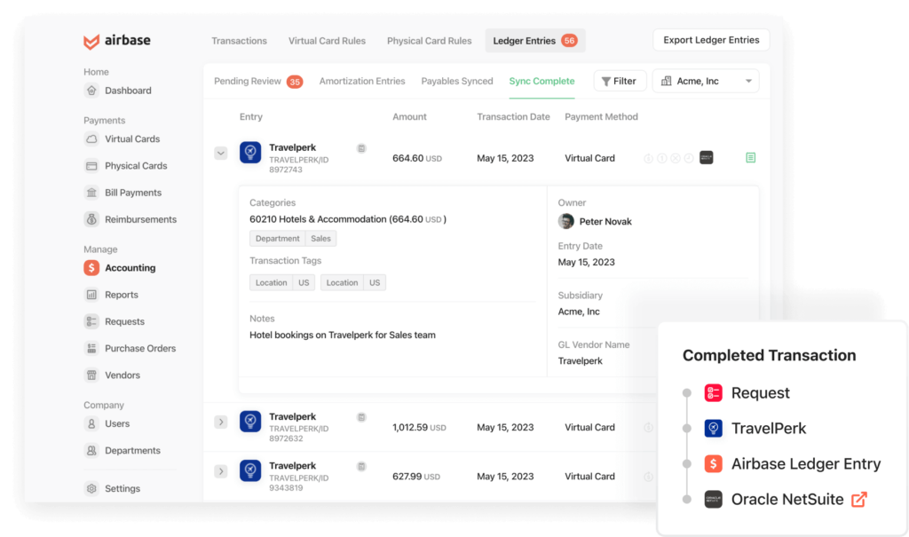Open Dashboard from the sidebar home icon
Viewport: 909px width, 537px height.
91,91
